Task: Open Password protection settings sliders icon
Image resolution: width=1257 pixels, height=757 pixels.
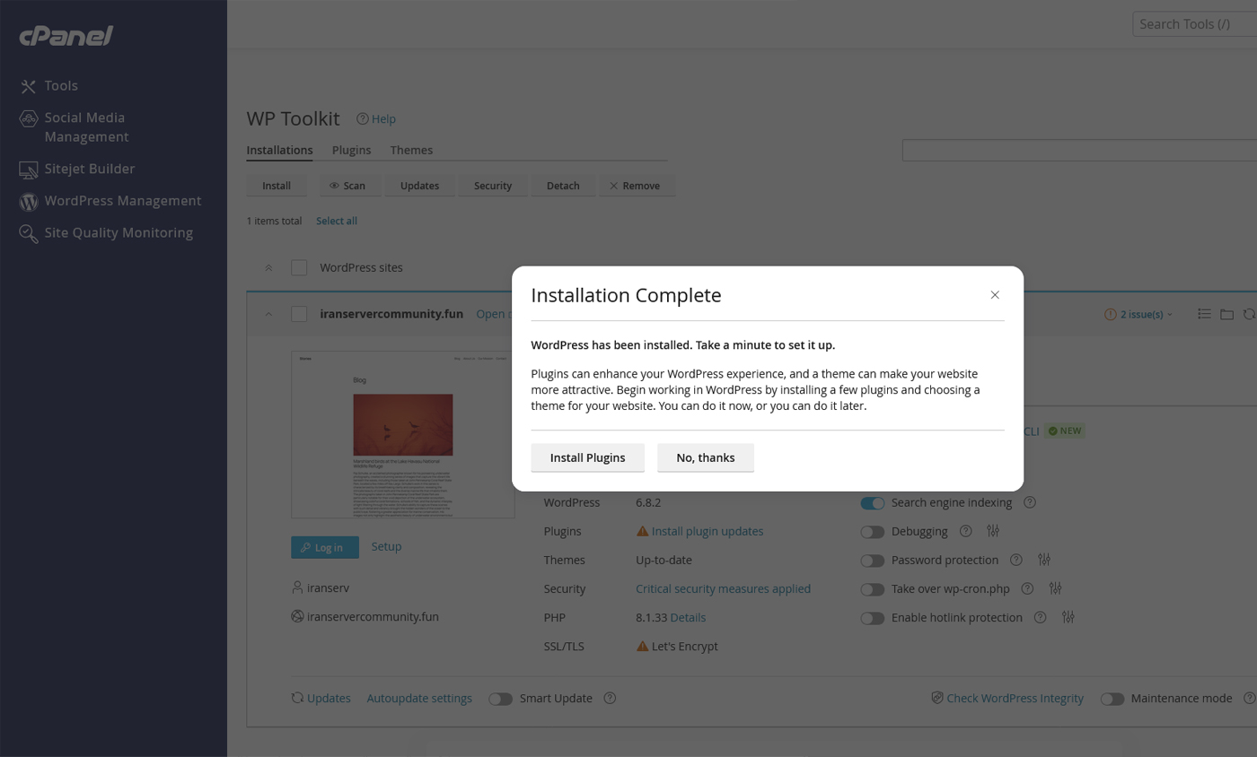Action: click(1043, 560)
